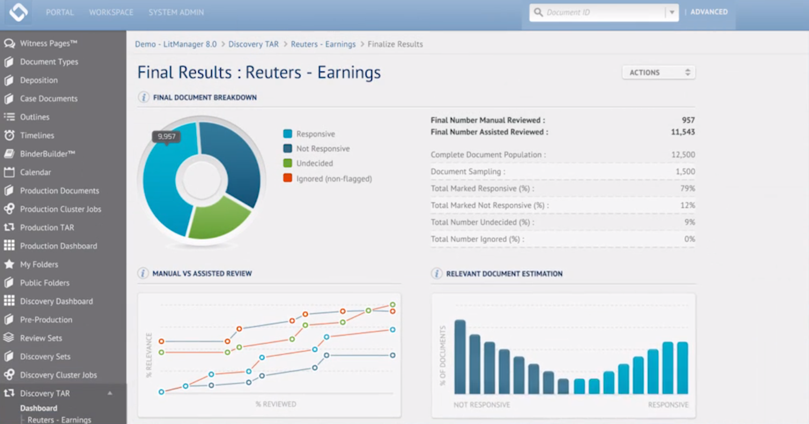Click the My Folders star icon
Viewport: 809px width, 424px height.
pyautogui.click(x=9, y=264)
